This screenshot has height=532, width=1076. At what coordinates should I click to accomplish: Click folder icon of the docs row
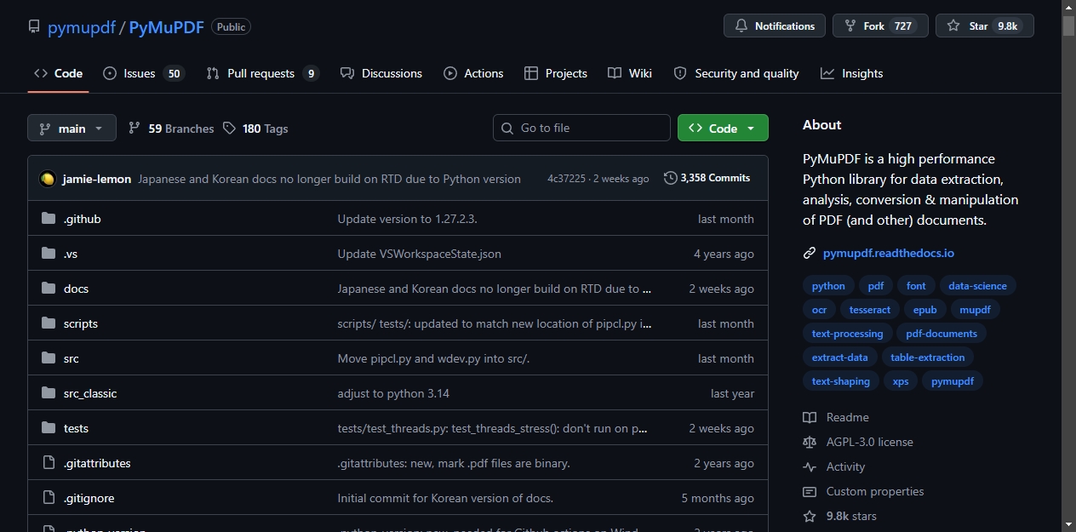(x=49, y=289)
